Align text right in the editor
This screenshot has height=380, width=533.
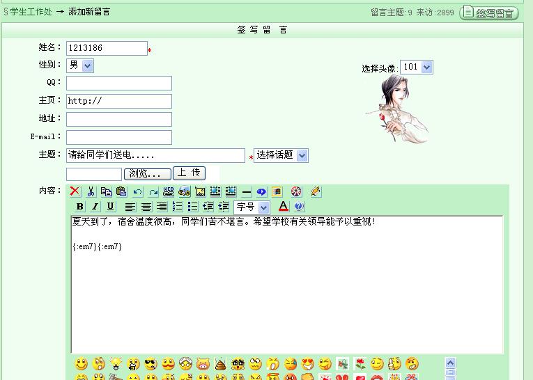point(162,207)
